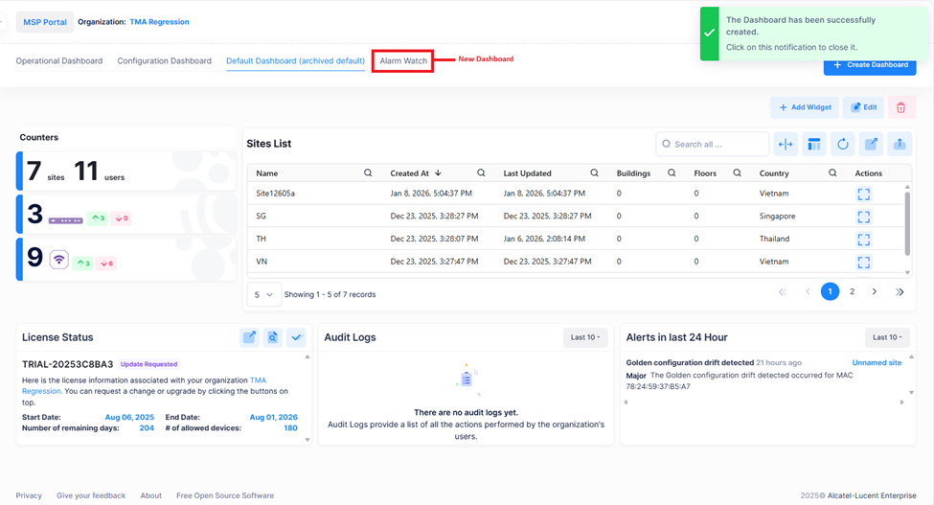The height and width of the screenshot is (505, 934).
Task: Click the fit-column-width arrows icon
Action: coord(785,145)
